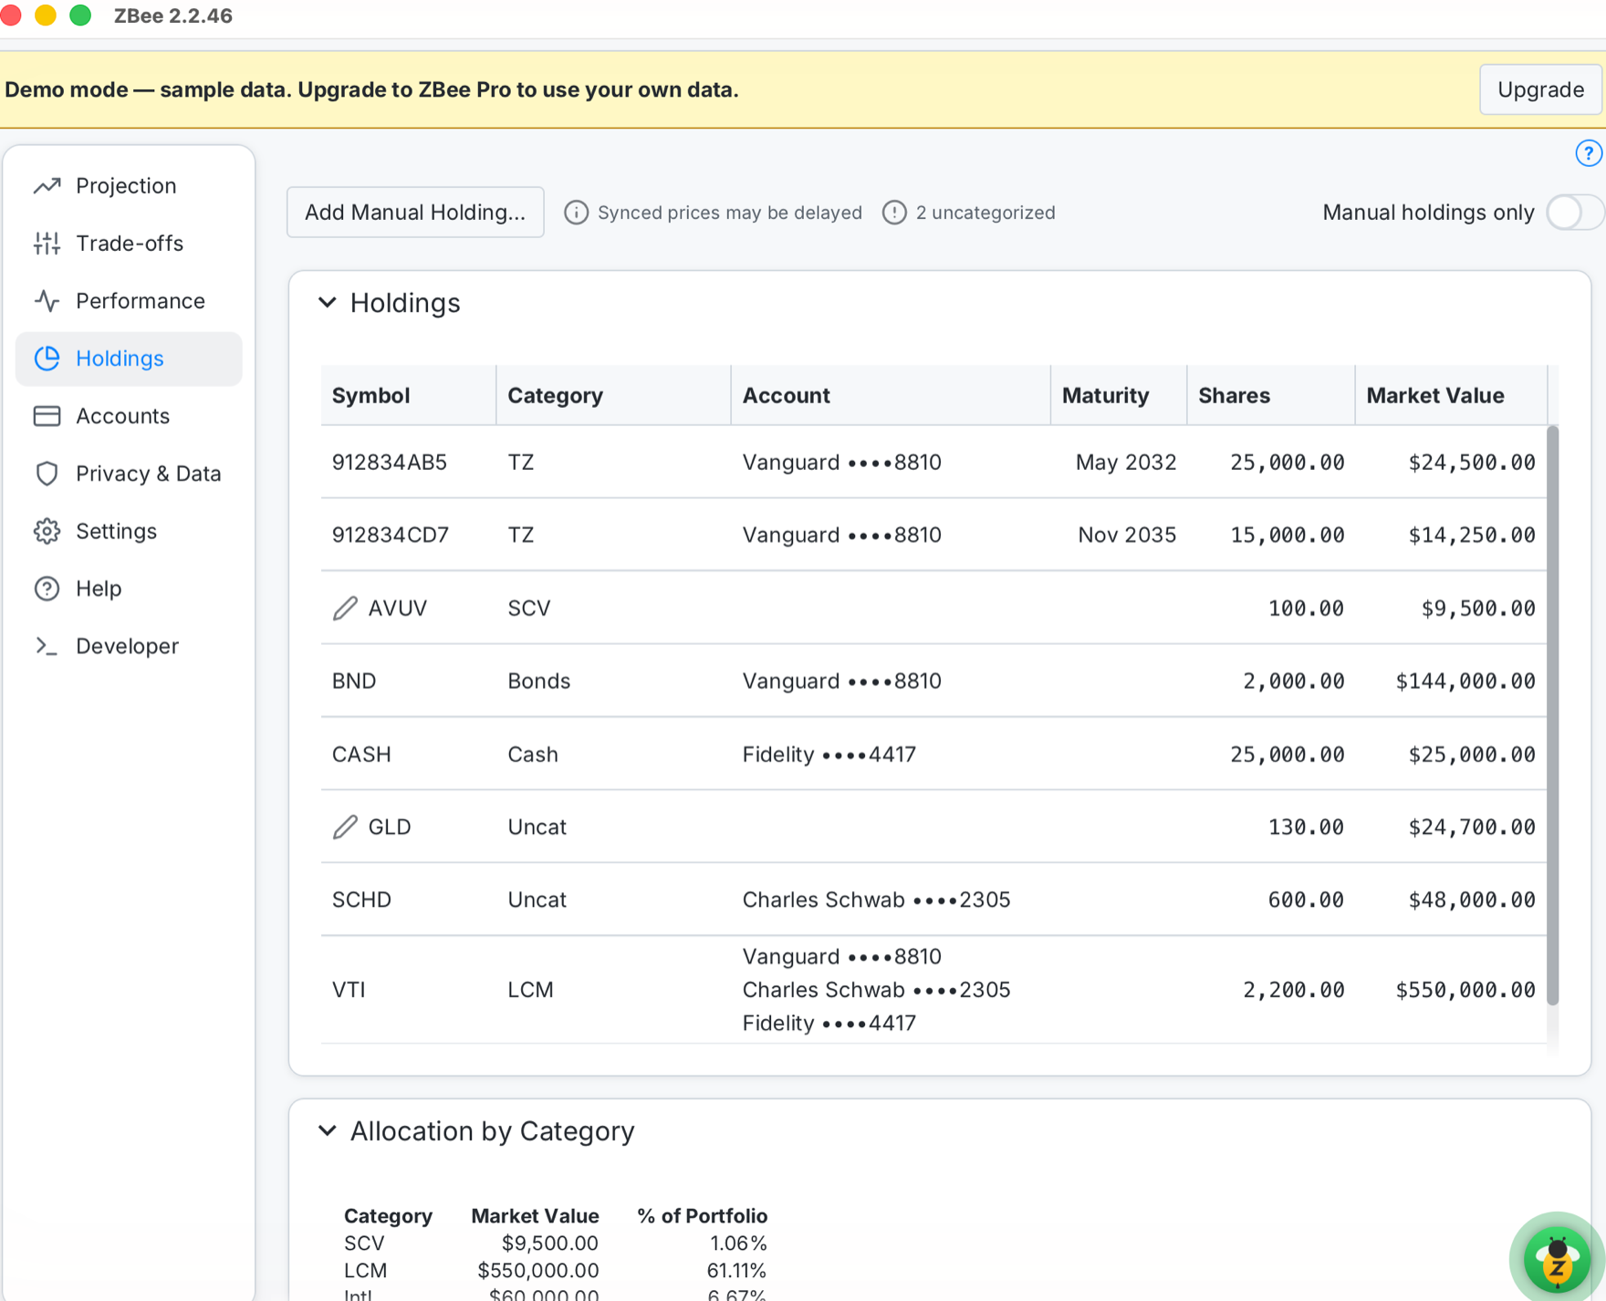Click the Performance pulse icon
This screenshot has height=1301, width=1606.
[x=47, y=301]
